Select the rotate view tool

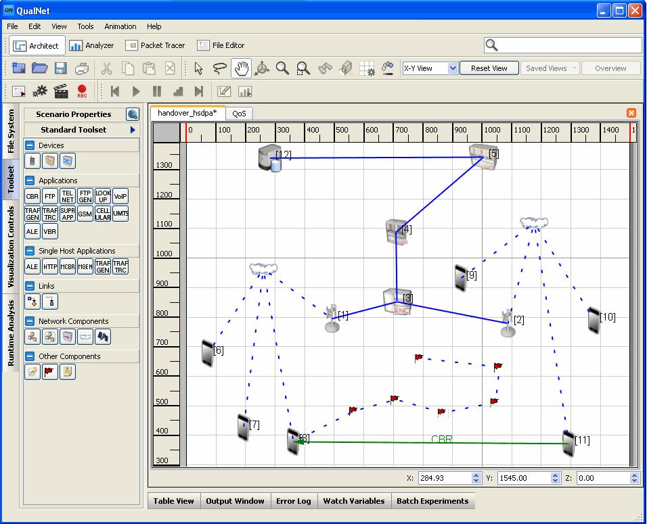[x=262, y=68]
